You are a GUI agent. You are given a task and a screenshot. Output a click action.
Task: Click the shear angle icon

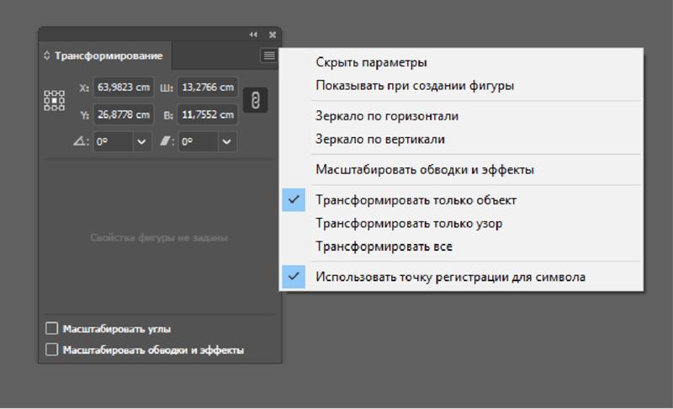(x=167, y=142)
